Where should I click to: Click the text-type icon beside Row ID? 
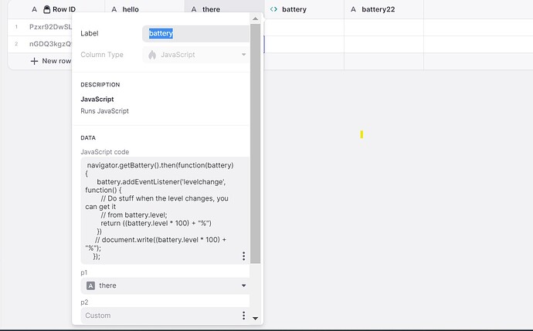[x=34, y=9]
